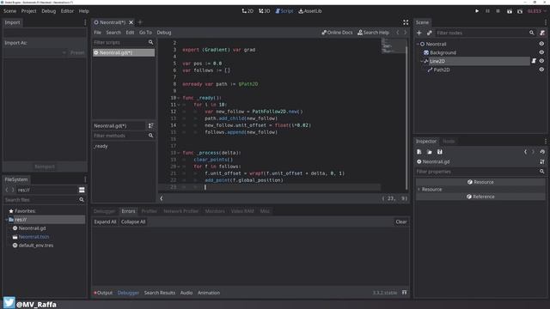This screenshot has height=309, width=550.
Task: Toggle visibility of the Line2D node
Action: point(541,61)
